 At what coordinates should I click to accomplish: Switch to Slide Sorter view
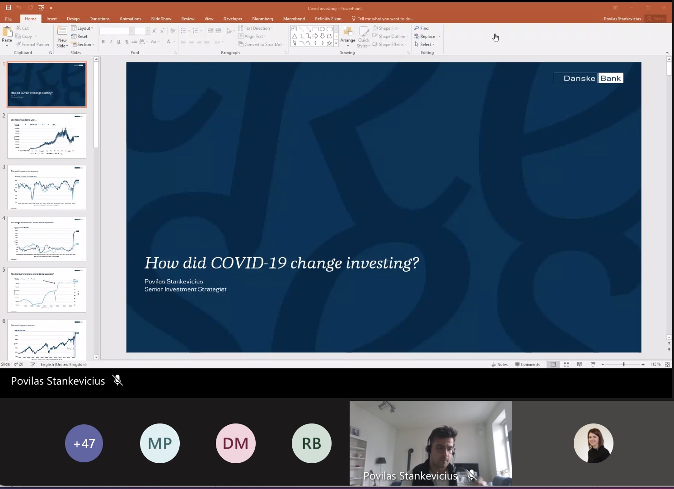coord(566,364)
